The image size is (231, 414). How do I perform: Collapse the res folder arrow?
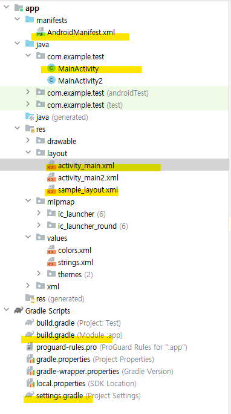(17, 129)
